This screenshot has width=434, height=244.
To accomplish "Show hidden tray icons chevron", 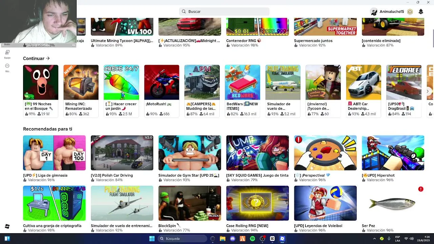I will pyautogui.click(x=374, y=239).
